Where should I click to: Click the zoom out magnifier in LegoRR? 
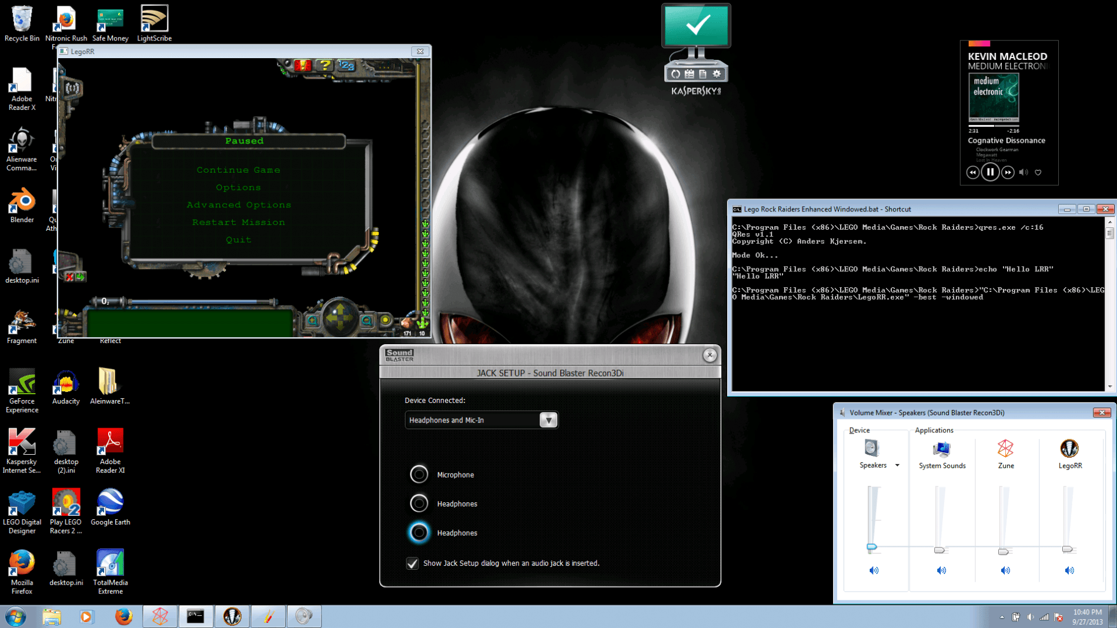tap(367, 320)
